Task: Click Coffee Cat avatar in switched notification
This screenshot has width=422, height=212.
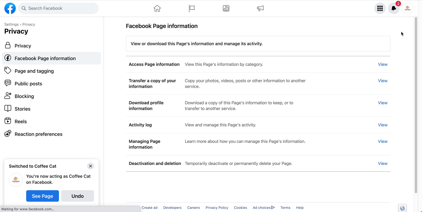Action: click(x=16, y=180)
